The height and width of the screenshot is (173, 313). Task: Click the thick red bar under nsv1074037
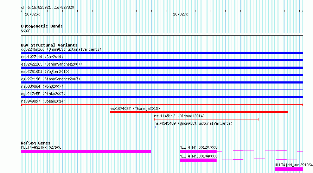point(199,112)
